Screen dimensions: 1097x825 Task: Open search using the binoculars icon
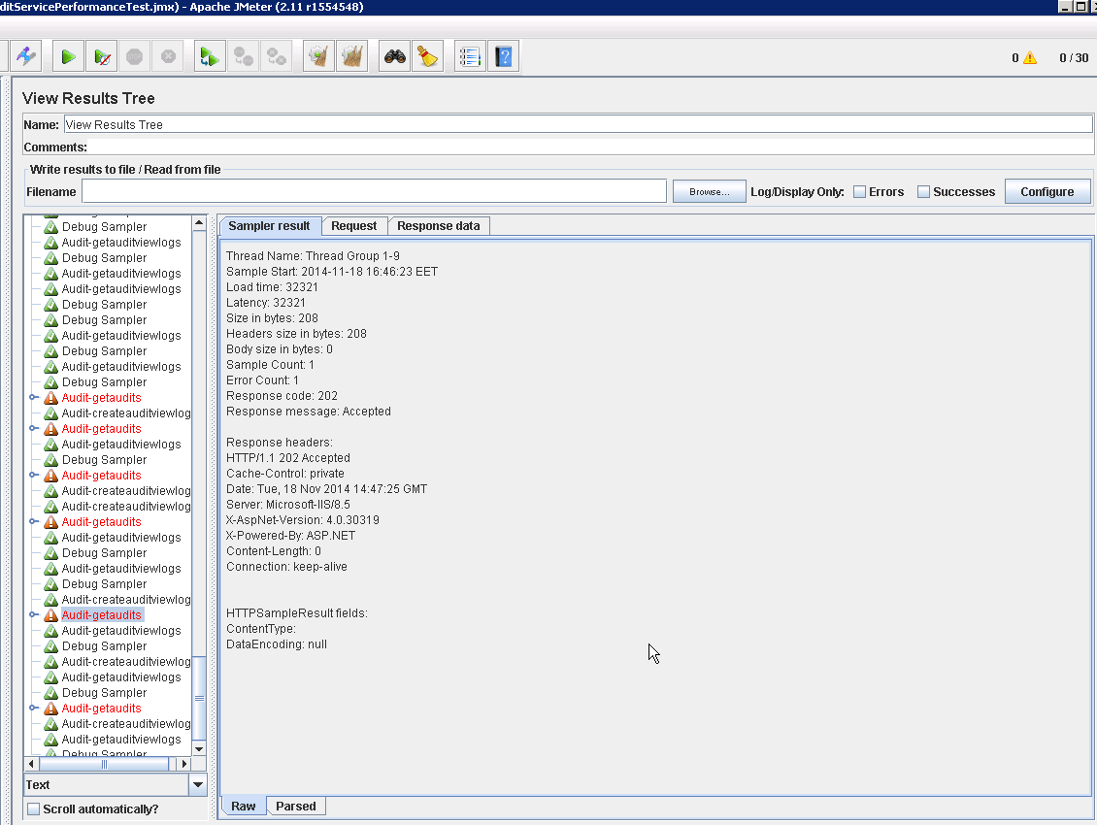[x=393, y=55]
